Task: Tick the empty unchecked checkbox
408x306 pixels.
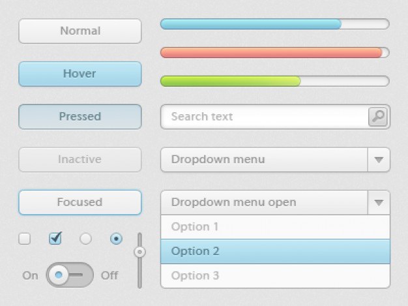Action: [x=25, y=239]
